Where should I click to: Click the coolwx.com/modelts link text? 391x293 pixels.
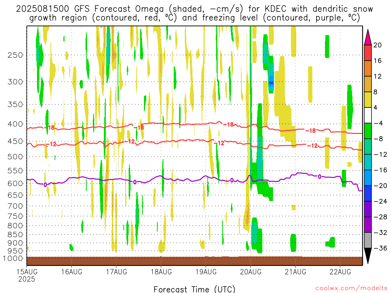[x=351, y=288]
